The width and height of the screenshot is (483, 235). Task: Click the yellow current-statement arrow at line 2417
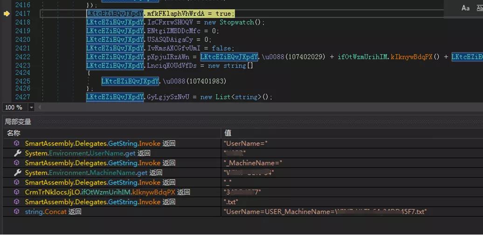tap(7, 13)
